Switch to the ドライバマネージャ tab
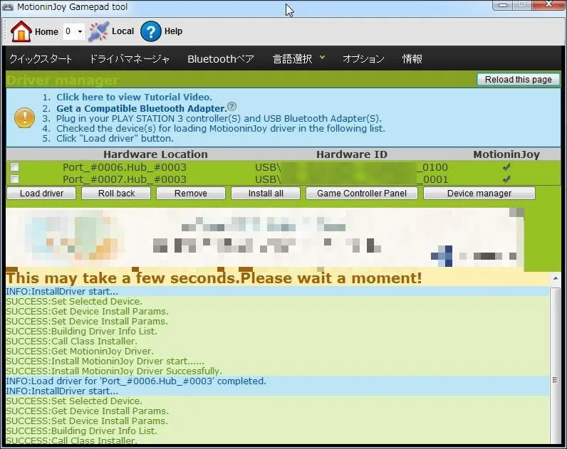Image resolution: width=567 pixels, height=449 pixels. 130,58
